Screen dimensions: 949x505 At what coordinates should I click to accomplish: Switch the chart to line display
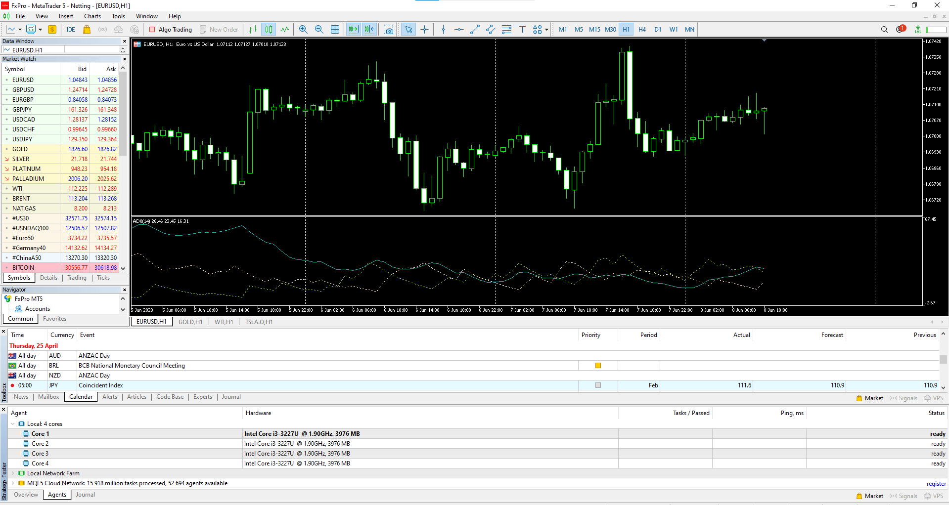(284, 29)
